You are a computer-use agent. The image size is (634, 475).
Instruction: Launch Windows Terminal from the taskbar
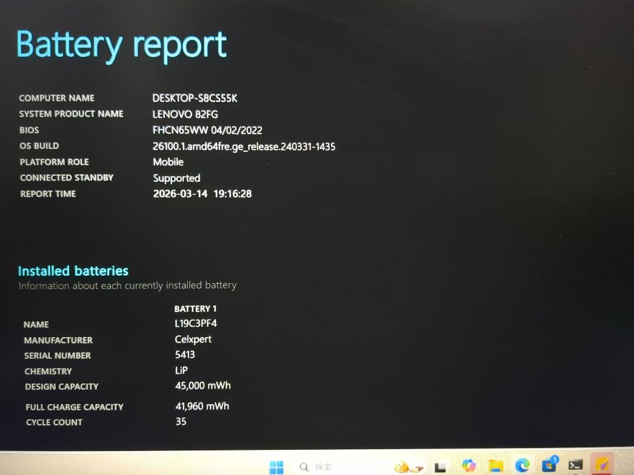[575, 466]
